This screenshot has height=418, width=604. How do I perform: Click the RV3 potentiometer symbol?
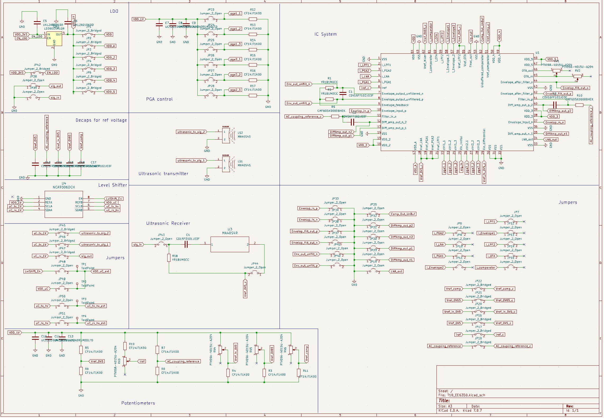tap(125, 361)
